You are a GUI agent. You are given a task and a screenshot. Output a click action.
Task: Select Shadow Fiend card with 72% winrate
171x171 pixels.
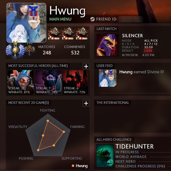click(76, 82)
